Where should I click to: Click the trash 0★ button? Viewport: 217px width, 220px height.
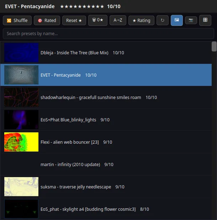98,20
